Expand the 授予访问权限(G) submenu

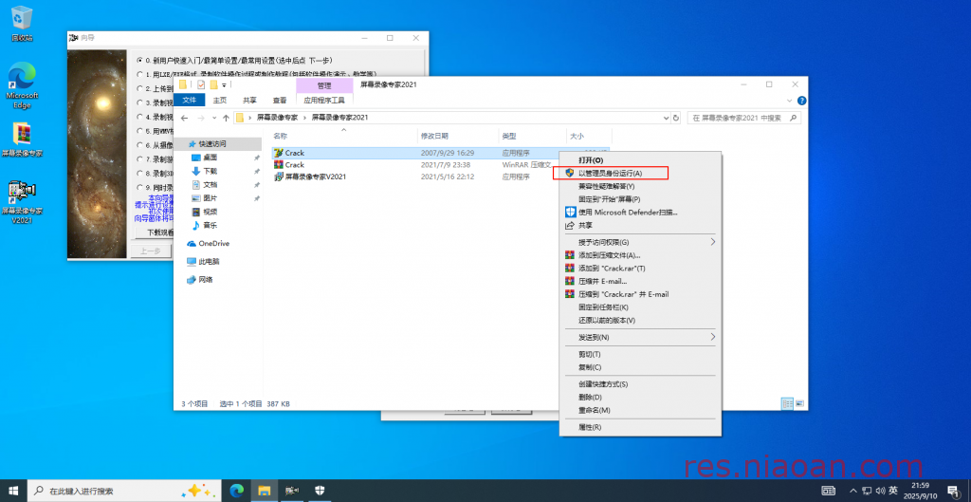click(713, 242)
